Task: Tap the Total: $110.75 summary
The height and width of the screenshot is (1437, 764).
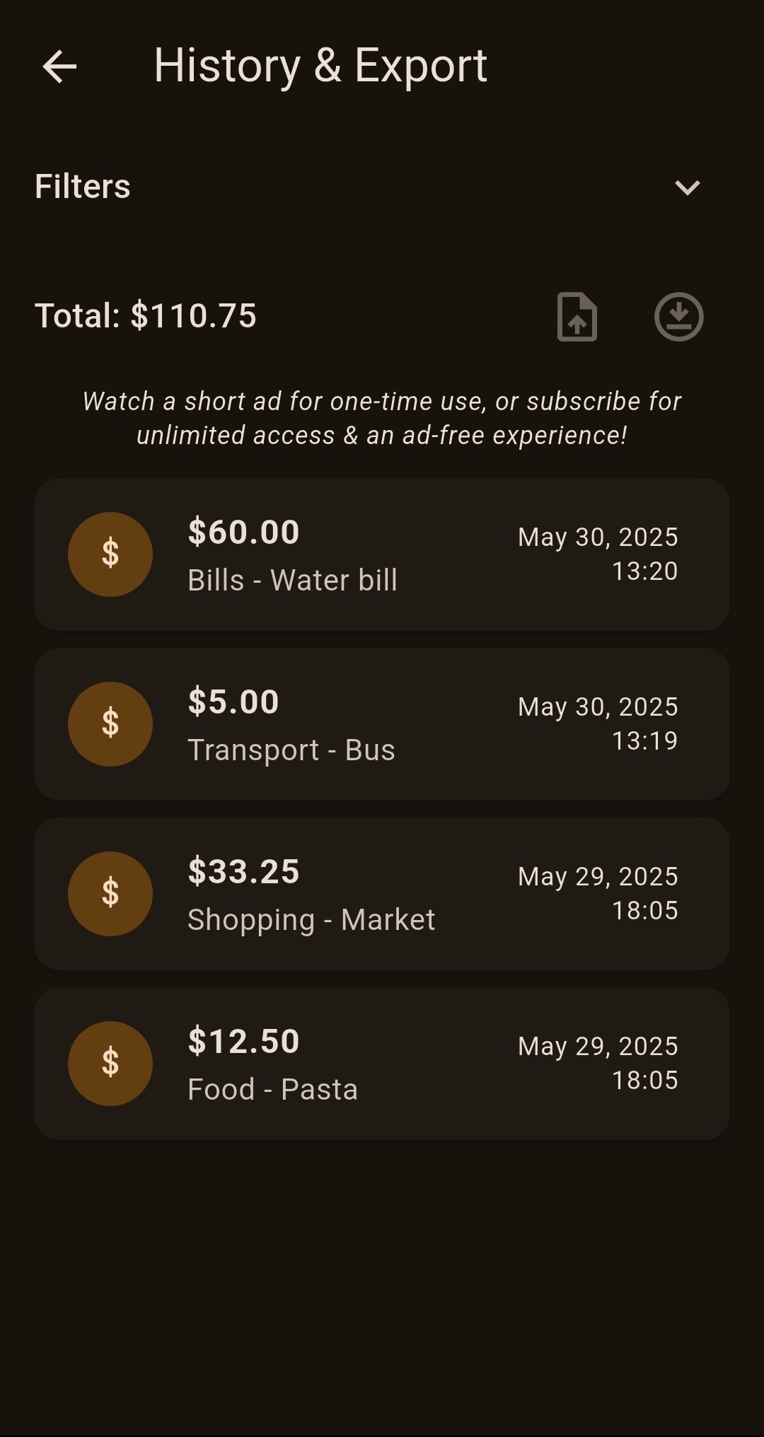Action: [146, 316]
